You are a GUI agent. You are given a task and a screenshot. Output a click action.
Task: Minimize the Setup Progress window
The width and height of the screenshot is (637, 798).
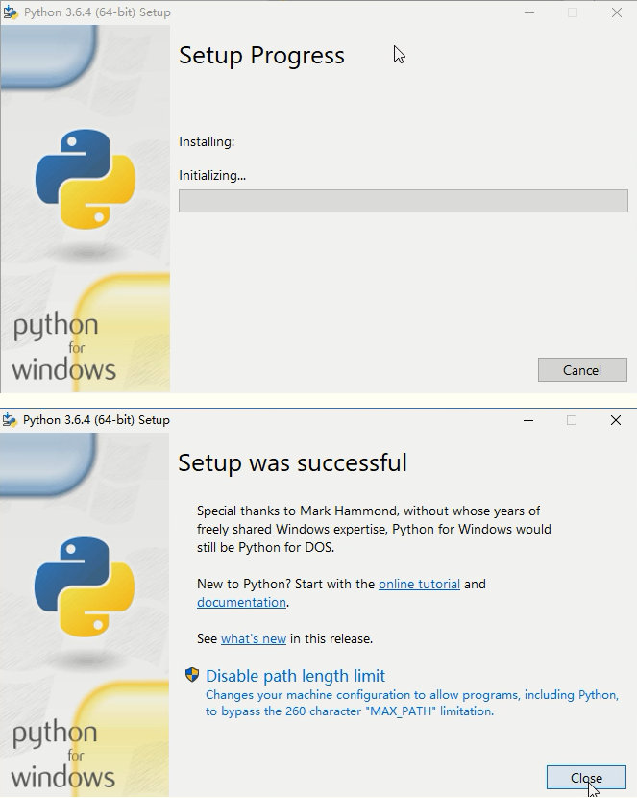tap(529, 12)
